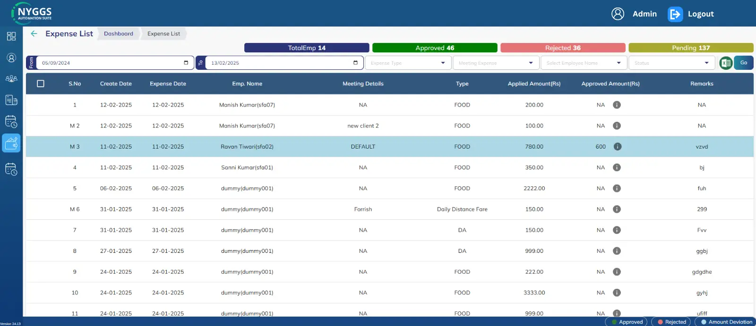756x326 pixels.
Task: Click serial number M 6 cell
Action: [x=75, y=209]
